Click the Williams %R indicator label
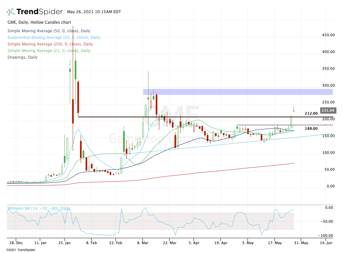343x253 pixels. [x=39, y=208]
